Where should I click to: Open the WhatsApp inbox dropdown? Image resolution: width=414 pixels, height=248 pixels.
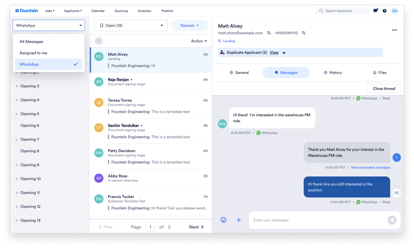click(x=49, y=25)
